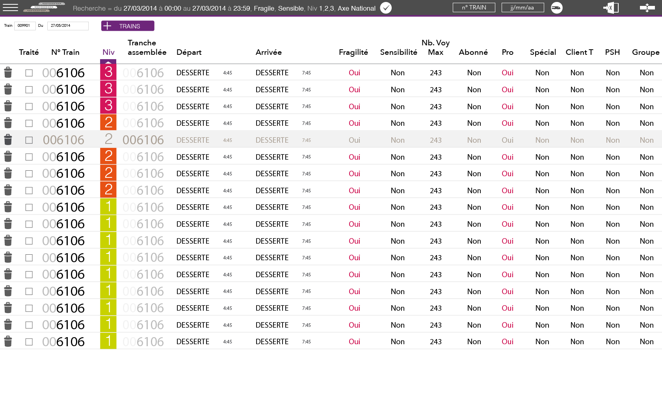The height and width of the screenshot is (414, 662).
Task: Click the trash icon on the first Niv 1 row
Action: (x=8, y=207)
